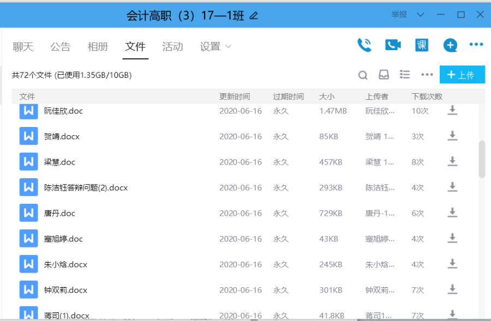
Task: Click size value 1.47MB
Action: [333, 111]
